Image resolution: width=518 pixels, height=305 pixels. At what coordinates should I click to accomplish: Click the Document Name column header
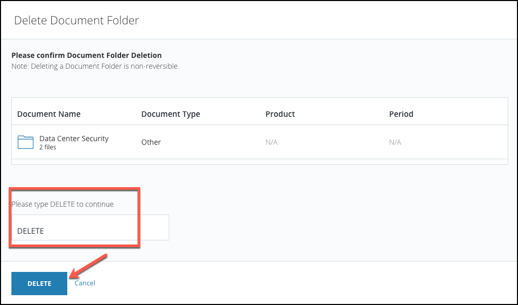[x=49, y=114]
